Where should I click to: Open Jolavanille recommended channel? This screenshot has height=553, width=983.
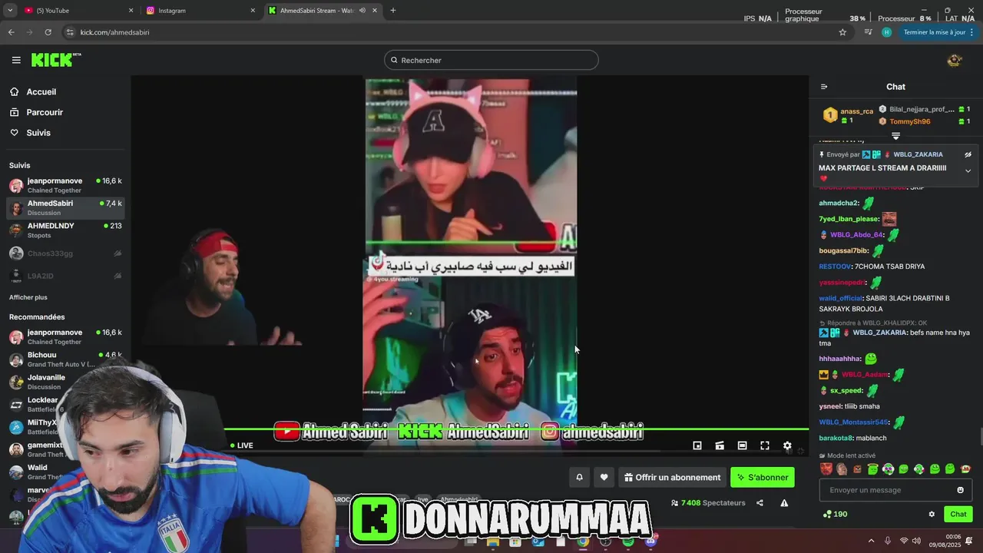(65, 382)
